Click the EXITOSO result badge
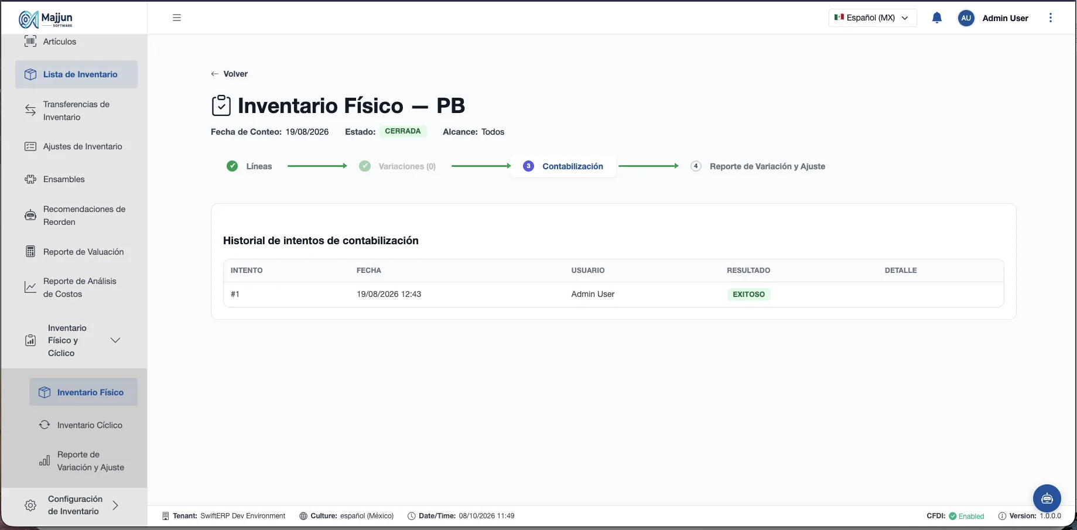This screenshot has height=530, width=1077. click(748, 295)
